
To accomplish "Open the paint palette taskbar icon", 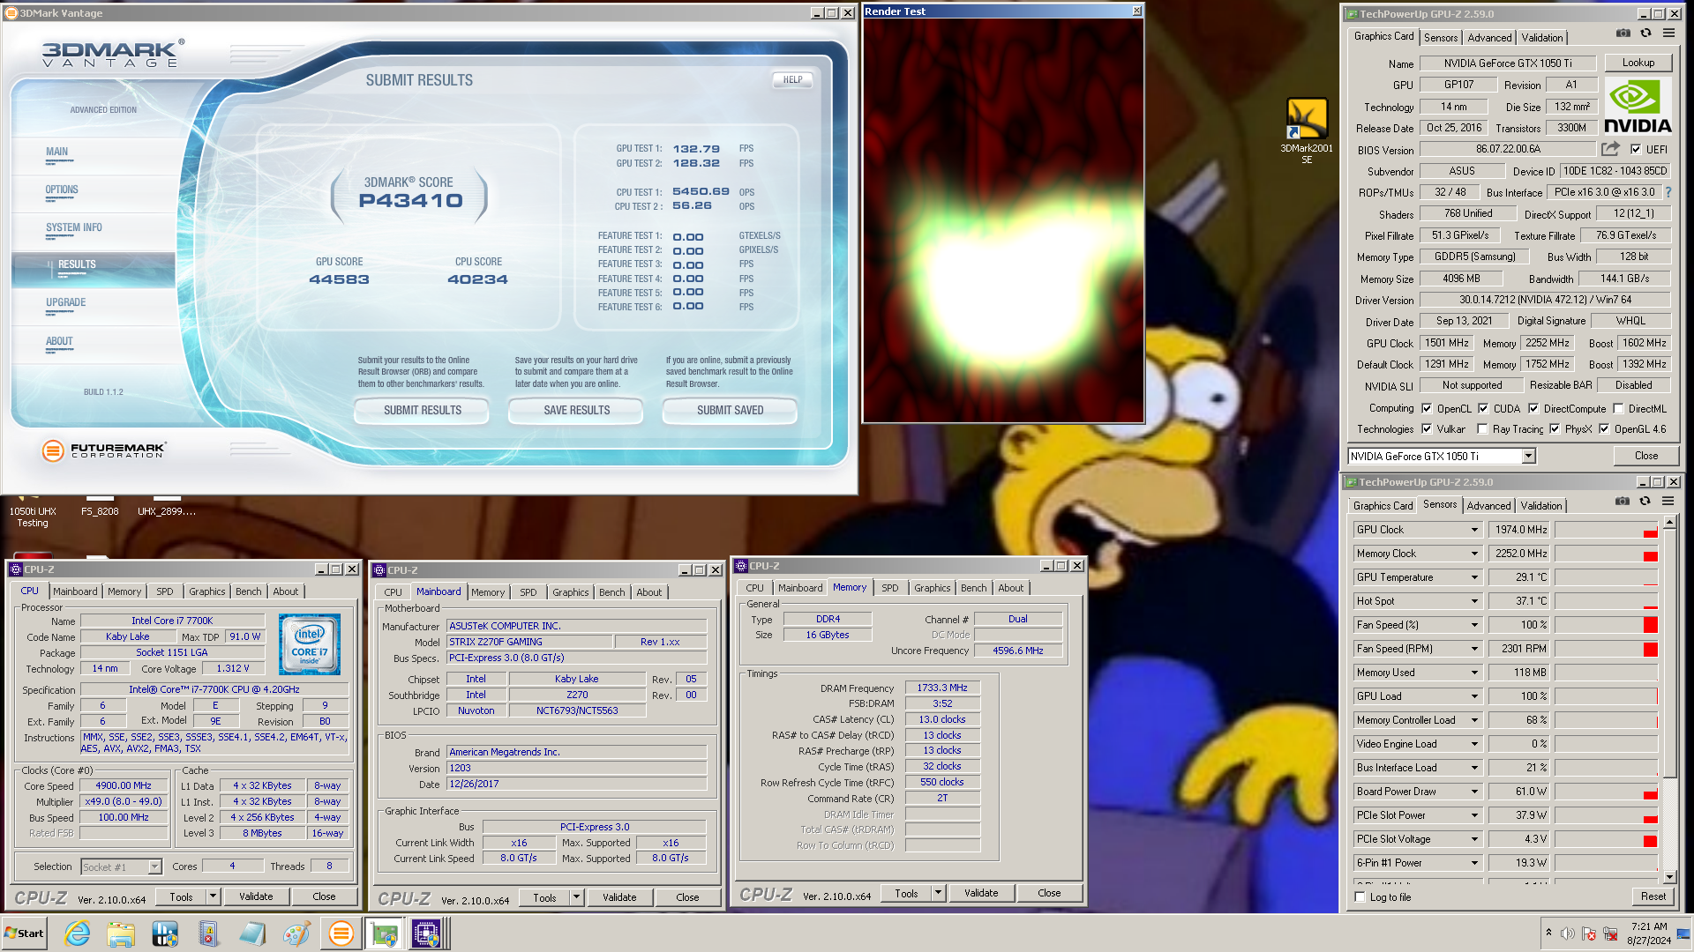I will [296, 933].
